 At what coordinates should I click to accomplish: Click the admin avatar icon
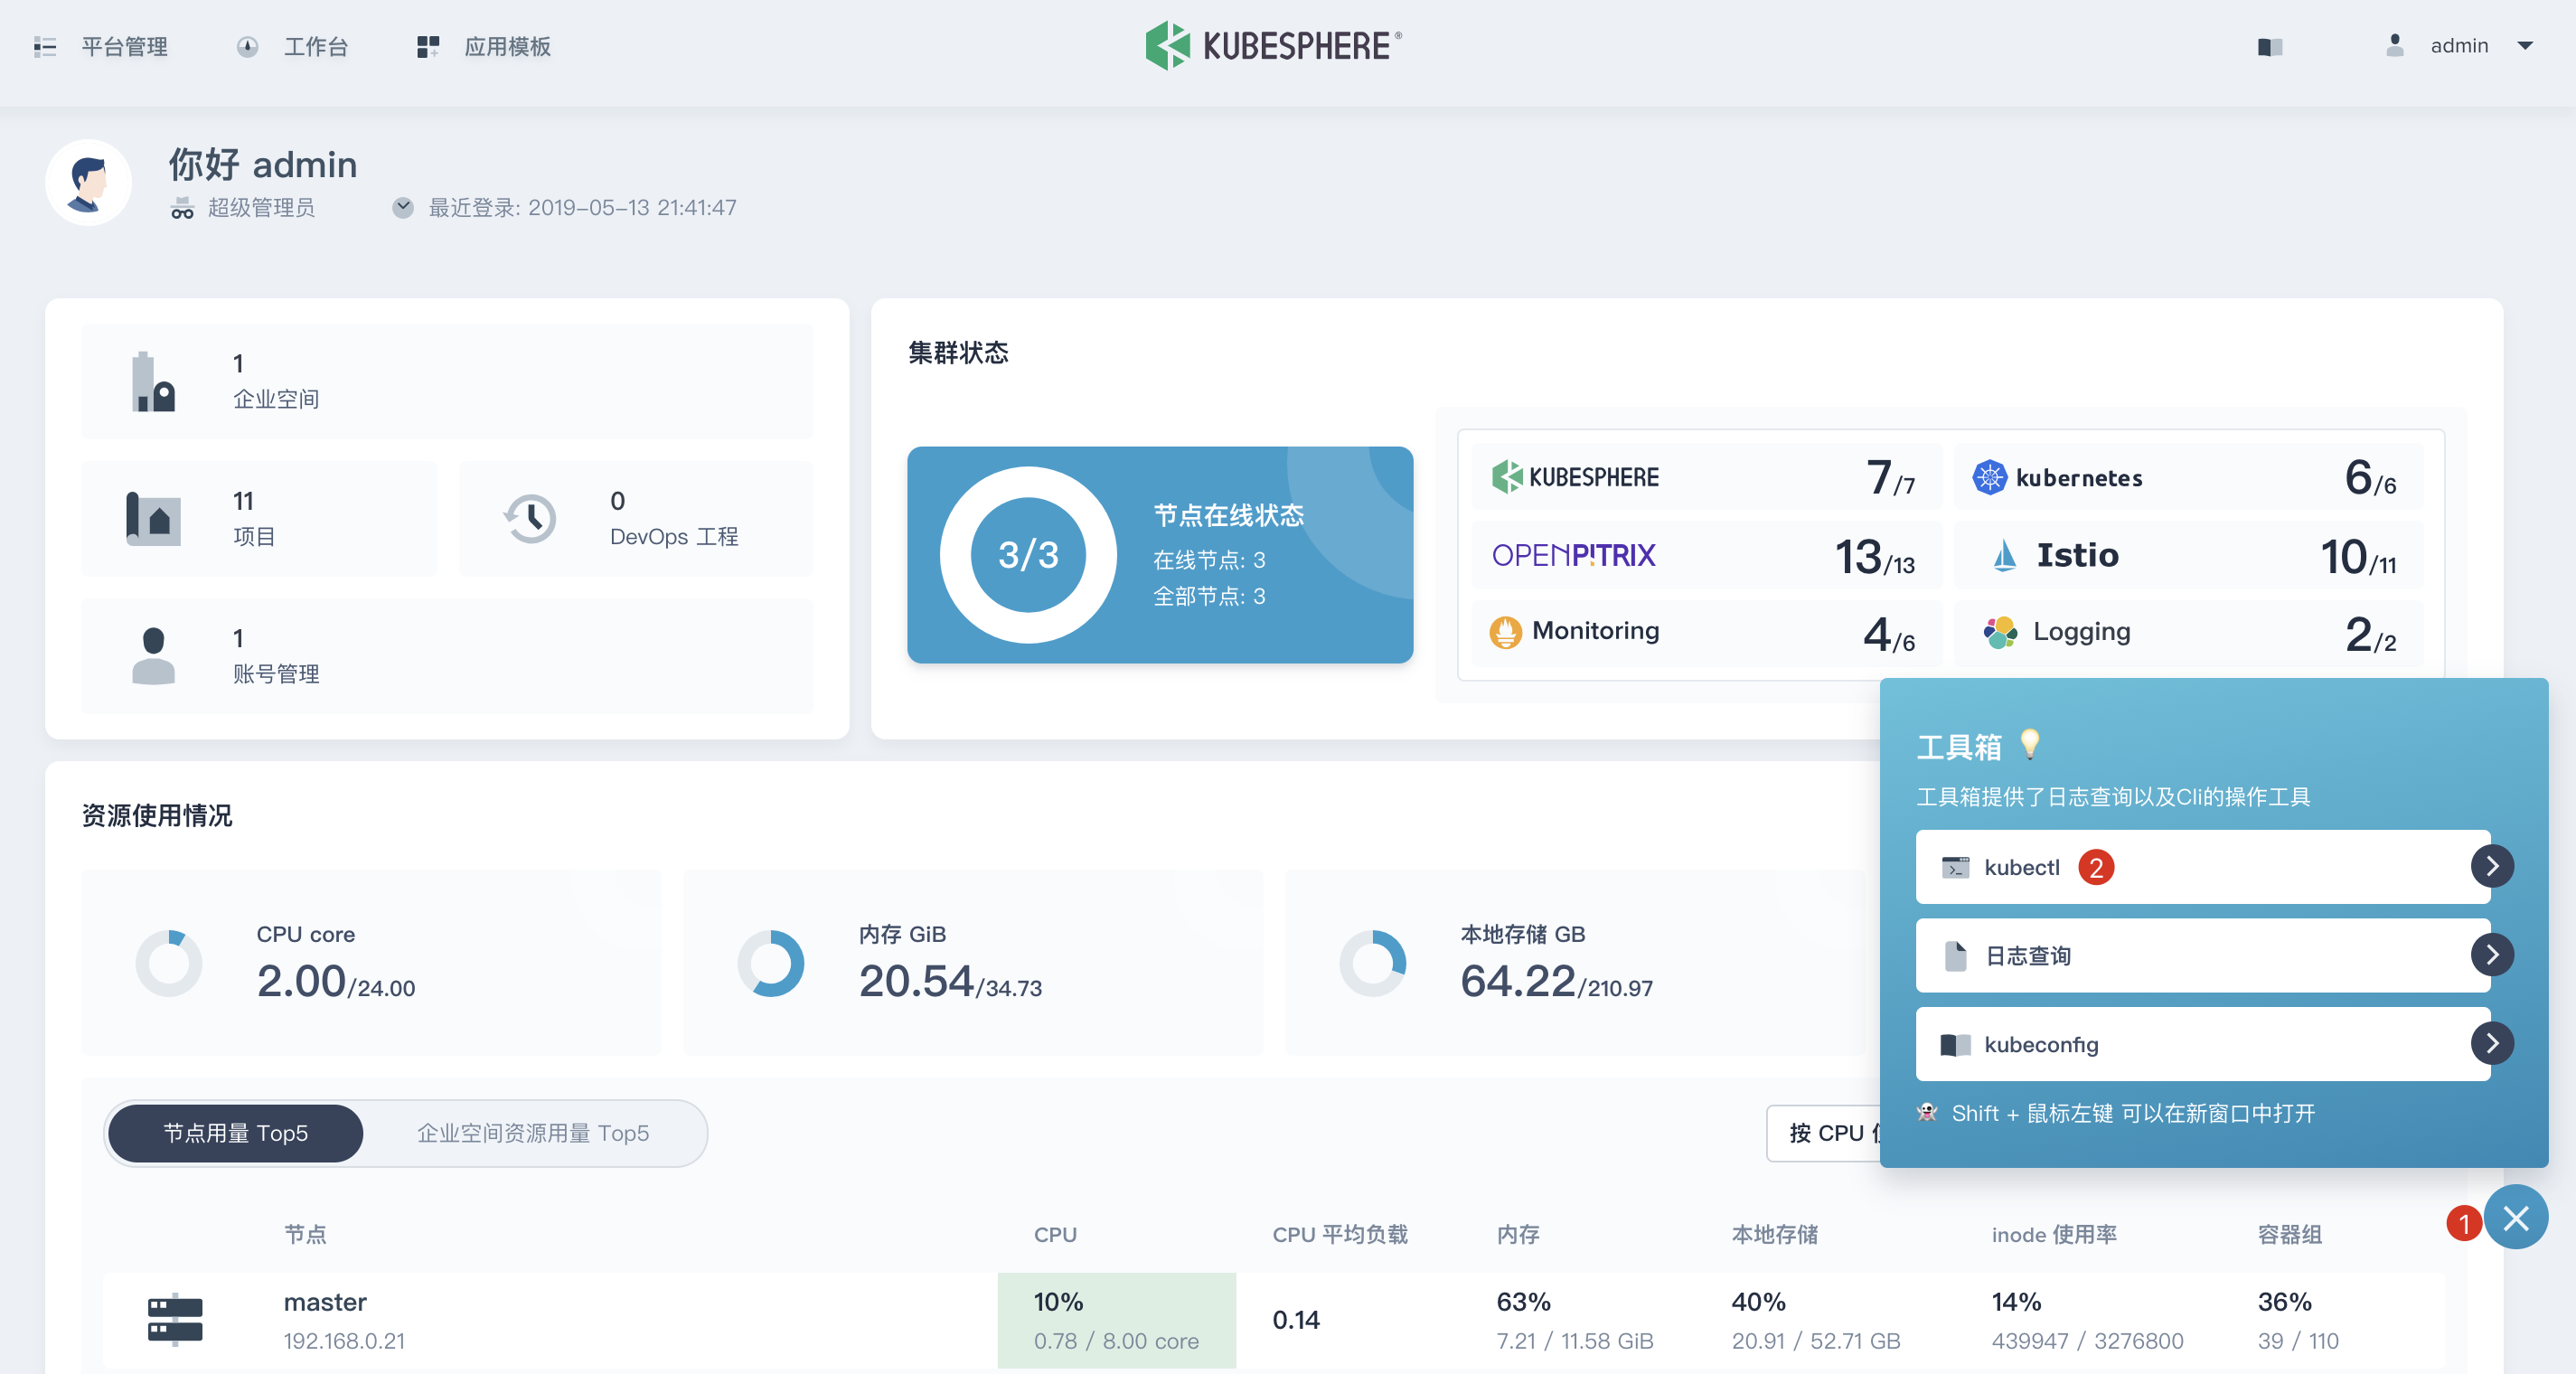(x=2395, y=46)
